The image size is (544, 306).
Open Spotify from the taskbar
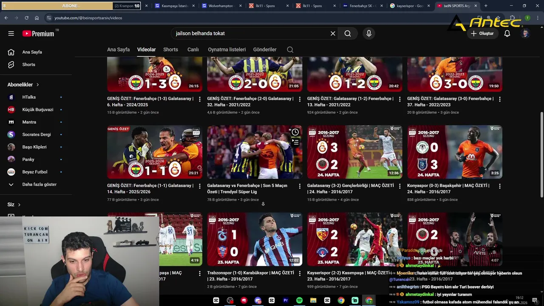point(299,300)
